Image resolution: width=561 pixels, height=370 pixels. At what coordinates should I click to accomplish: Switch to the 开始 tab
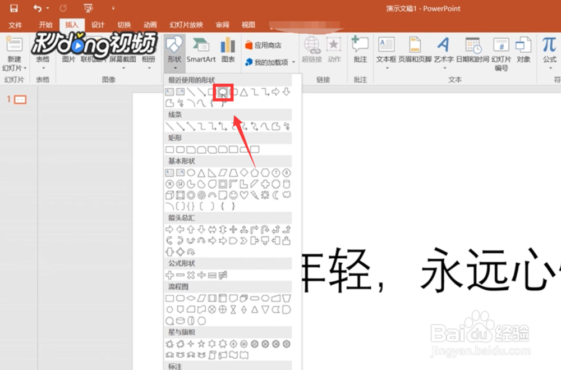click(45, 25)
